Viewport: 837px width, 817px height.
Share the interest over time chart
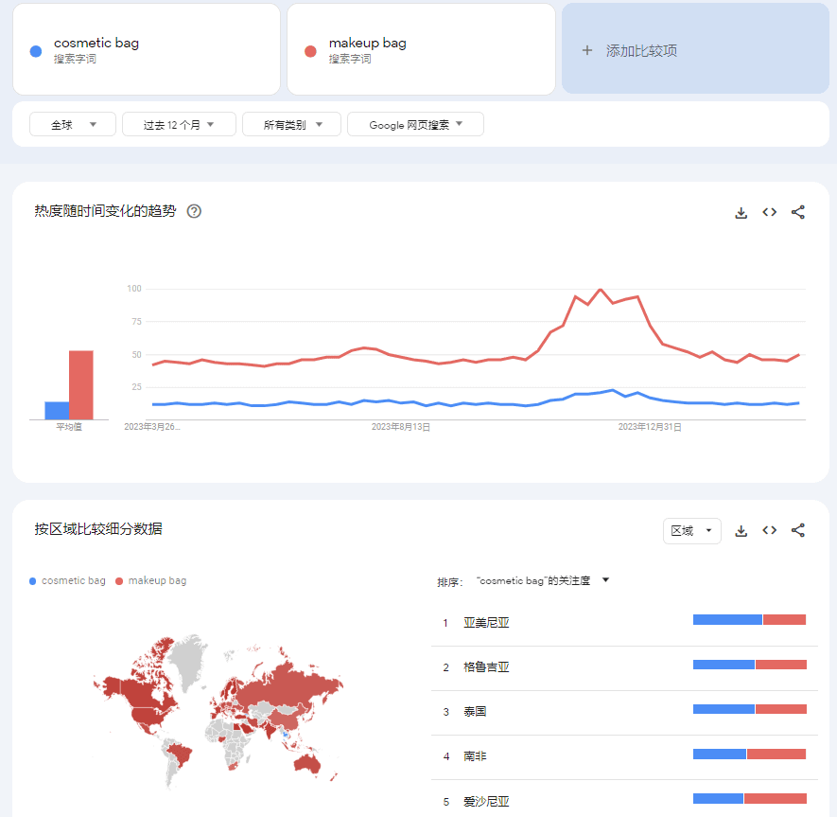tap(798, 212)
